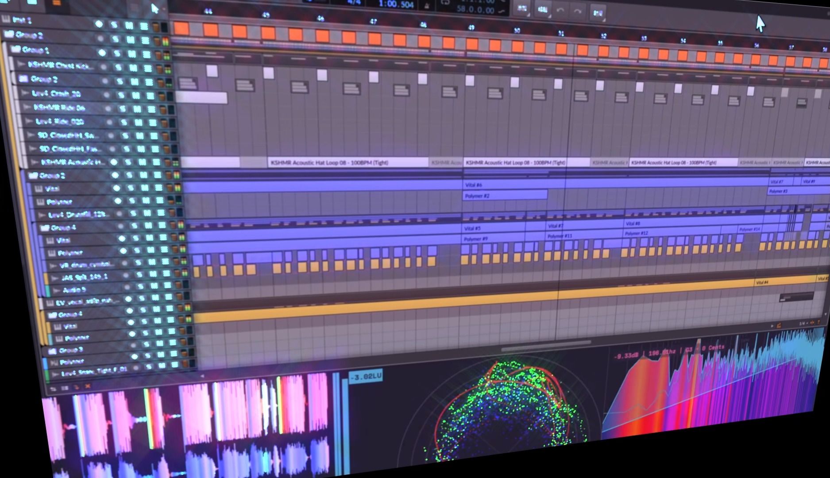Toggle record arm on KSHMR Acoustic H... track
Viewport: 830px width, 478px height.
coord(114,162)
